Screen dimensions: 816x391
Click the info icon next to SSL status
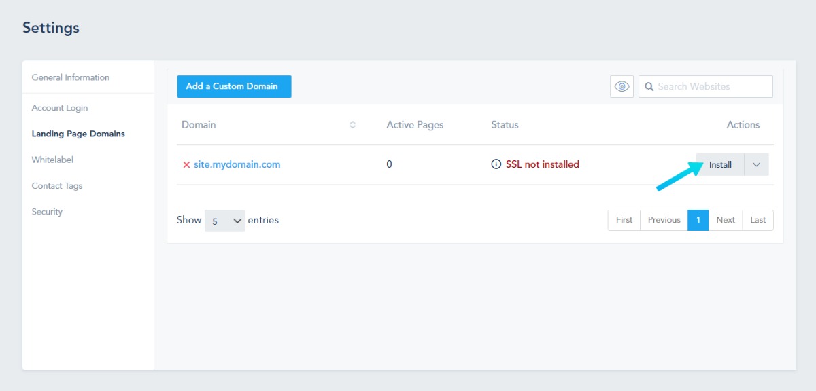(x=496, y=164)
